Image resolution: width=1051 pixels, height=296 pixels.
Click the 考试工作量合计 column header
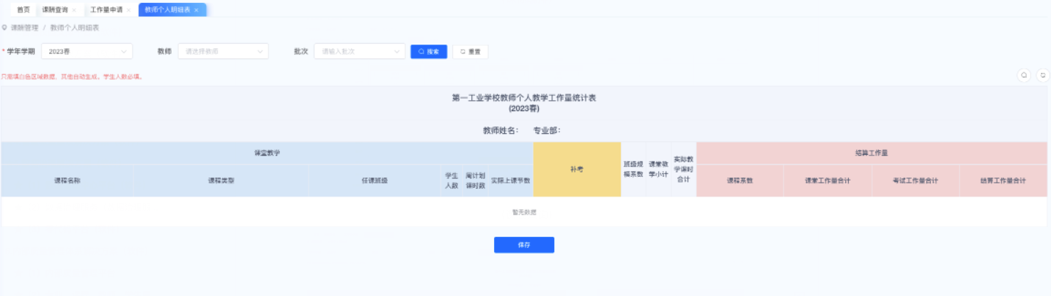click(915, 181)
